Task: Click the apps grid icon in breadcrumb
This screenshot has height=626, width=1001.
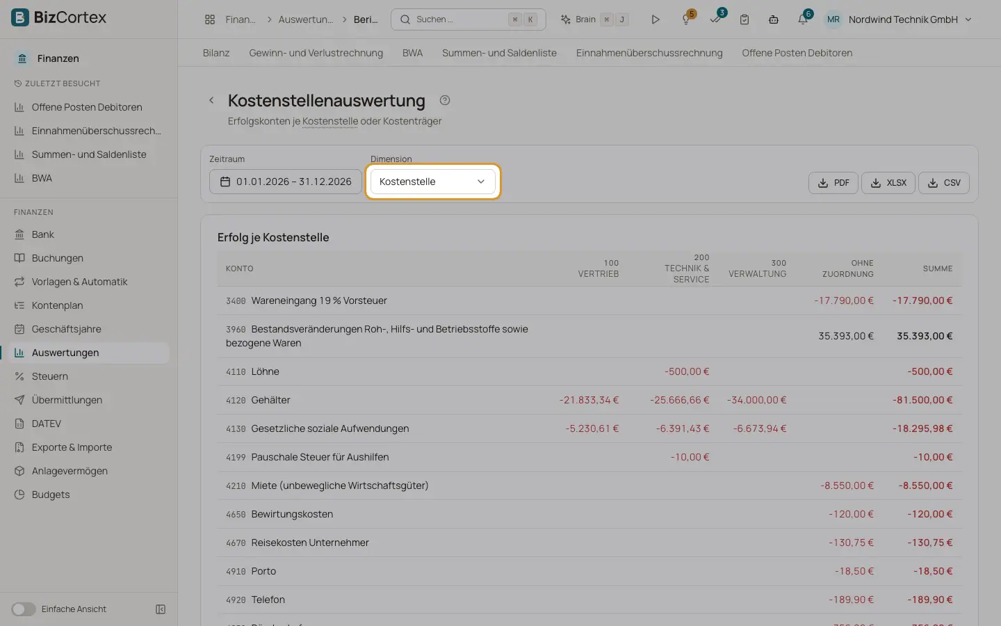Action: 210,19
